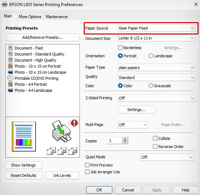Enable the Borderless checkbox
This screenshot has height=195, width=200.
[x=120, y=48]
